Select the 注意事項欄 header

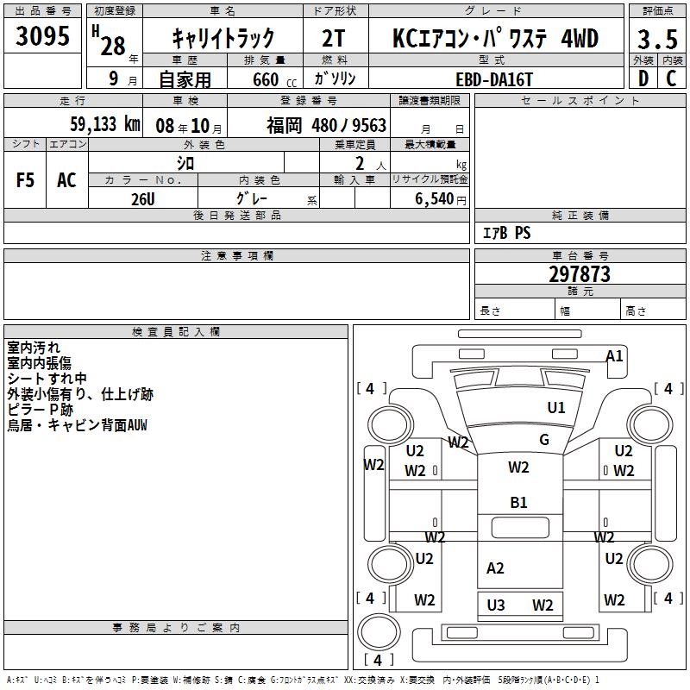[x=236, y=255]
